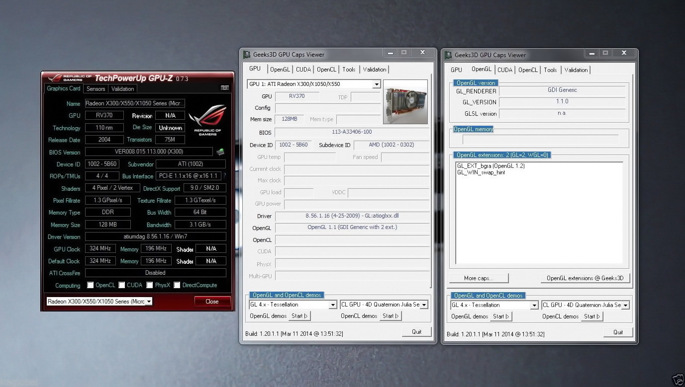Click Quit in left Caps Viewer
685x387 pixels.
pyautogui.click(x=417, y=332)
